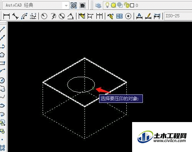The height and width of the screenshot is (152, 192).
Task: Select the Polyline tool
Action: click(x=3, y=46)
